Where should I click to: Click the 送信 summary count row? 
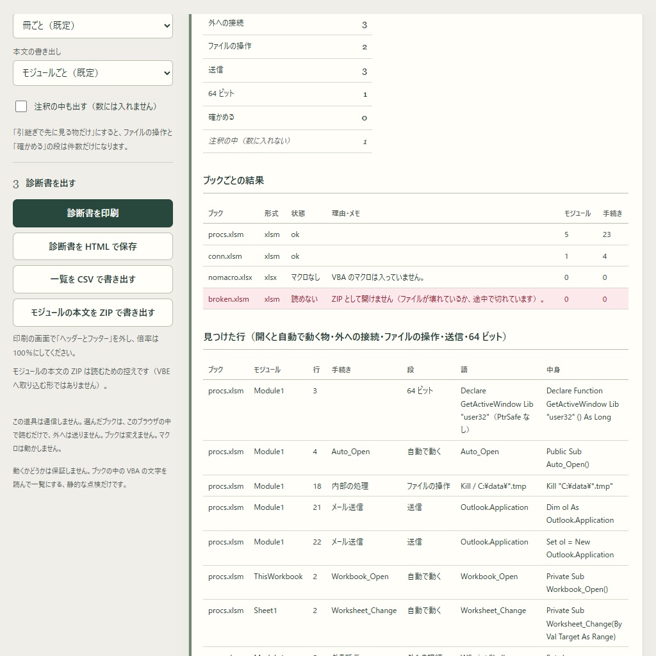click(x=288, y=70)
